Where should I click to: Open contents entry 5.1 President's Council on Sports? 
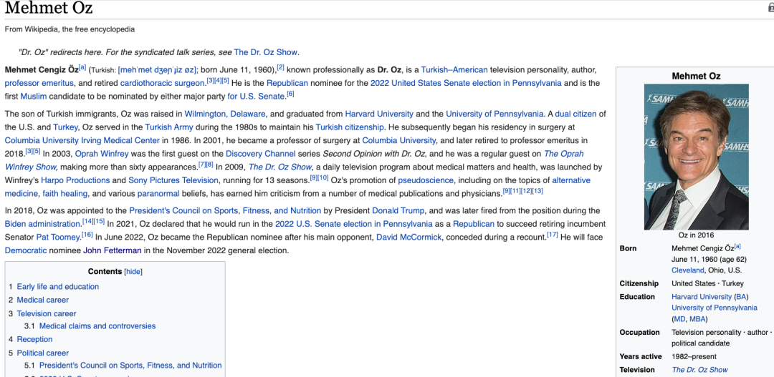130,366
